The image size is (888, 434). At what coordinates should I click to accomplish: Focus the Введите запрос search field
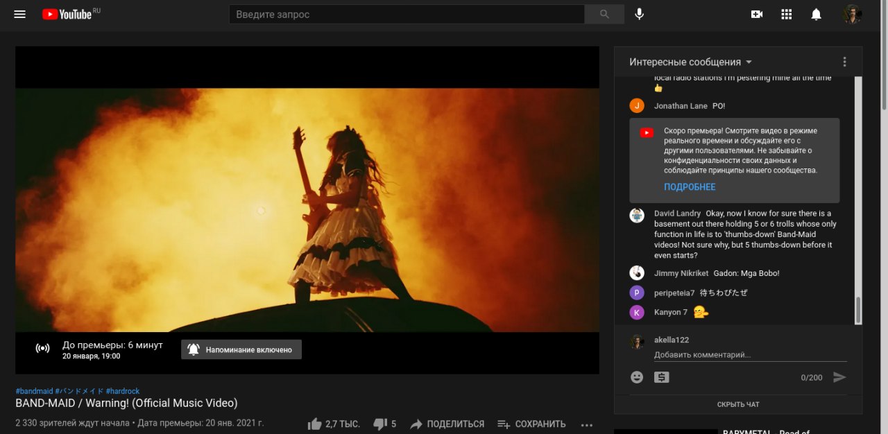407,14
